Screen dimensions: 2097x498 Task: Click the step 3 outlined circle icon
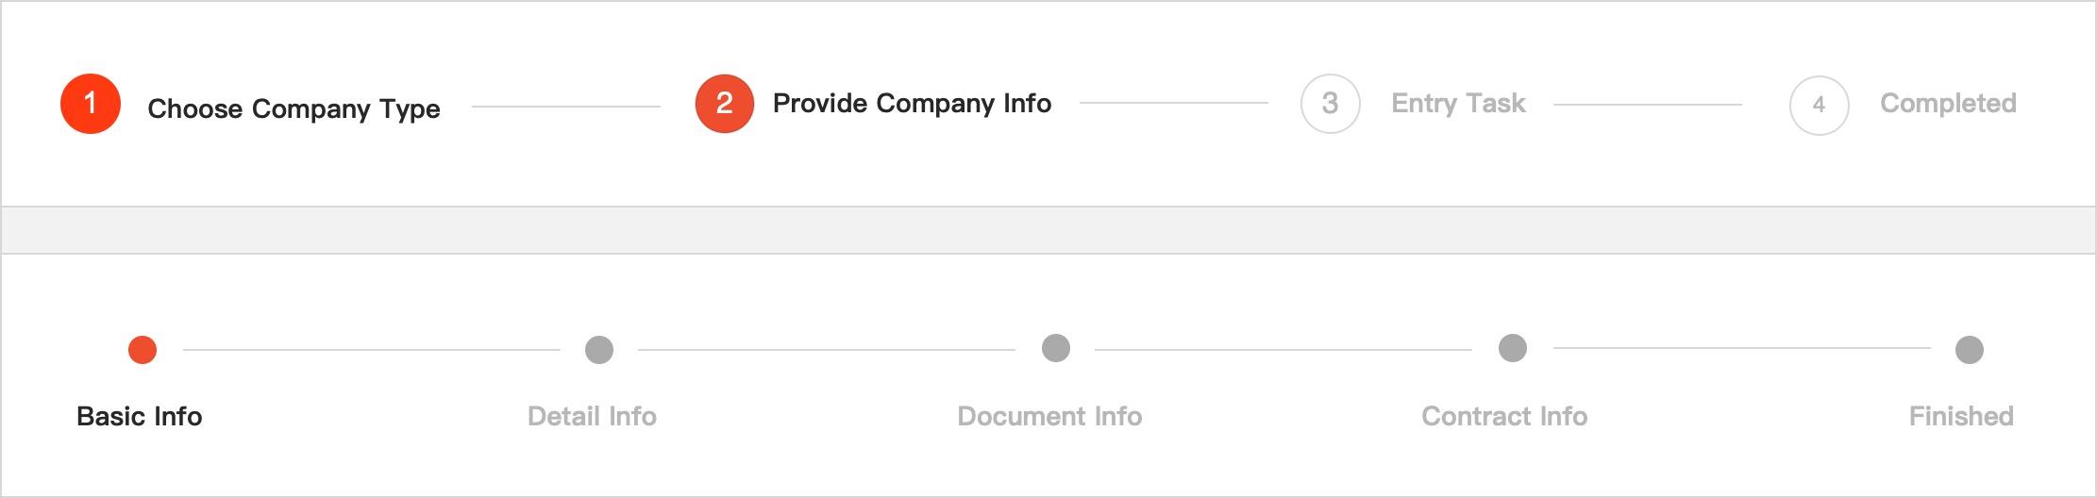[x=1330, y=104]
